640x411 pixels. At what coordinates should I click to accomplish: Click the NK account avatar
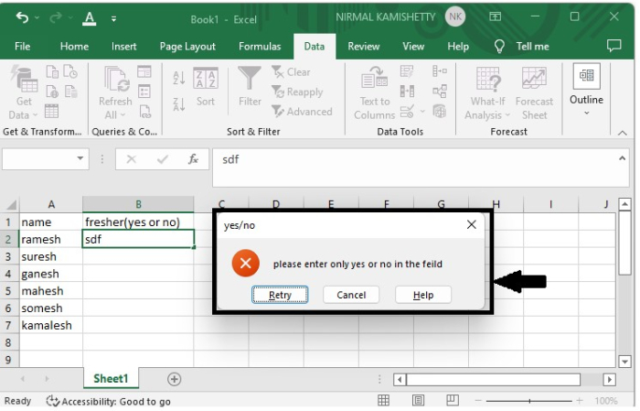pyautogui.click(x=455, y=16)
